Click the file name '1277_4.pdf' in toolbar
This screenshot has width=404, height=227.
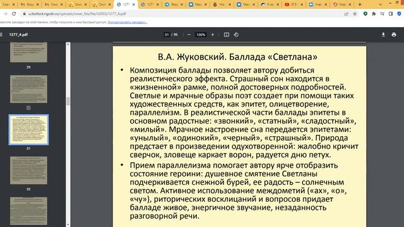(18, 35)
